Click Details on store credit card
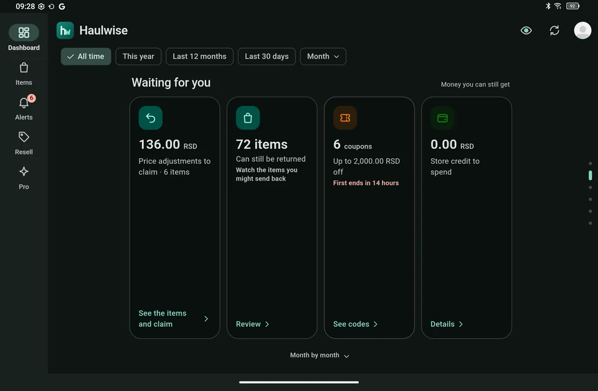This screenshot has width=598, height=391. (447, 324)
